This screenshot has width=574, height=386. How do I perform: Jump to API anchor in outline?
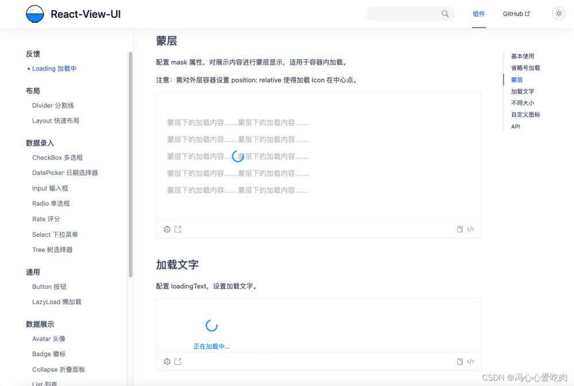tap(515, 127)
